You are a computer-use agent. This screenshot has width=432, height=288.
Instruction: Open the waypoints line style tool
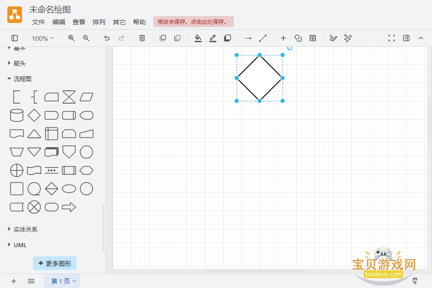click(263, 38)
